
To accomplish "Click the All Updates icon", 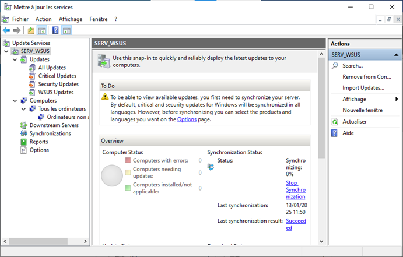I will pyautogui.click(x=32, y=68).
